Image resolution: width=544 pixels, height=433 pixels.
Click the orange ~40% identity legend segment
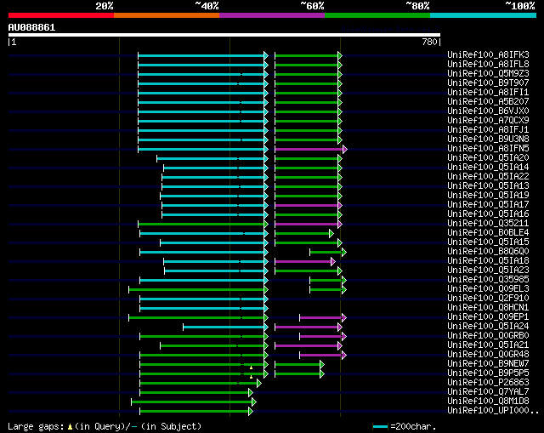[167, 15]
